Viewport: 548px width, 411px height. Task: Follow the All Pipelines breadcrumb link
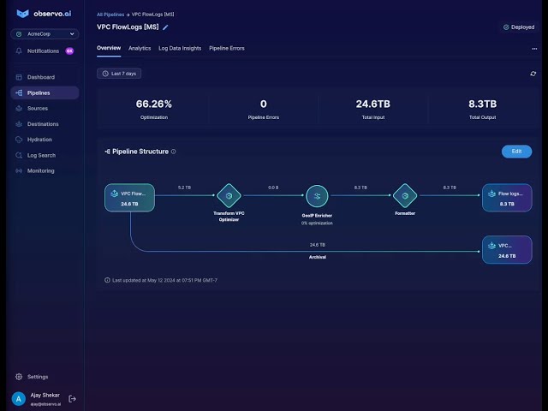tap(110, 15)
